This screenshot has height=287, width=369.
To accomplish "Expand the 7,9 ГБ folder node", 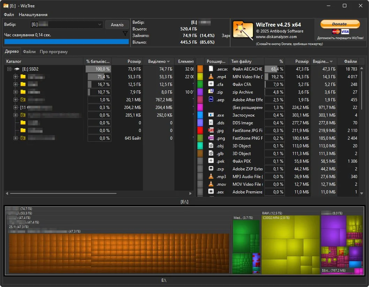I will pyautogui.click(x=16, y=92).
